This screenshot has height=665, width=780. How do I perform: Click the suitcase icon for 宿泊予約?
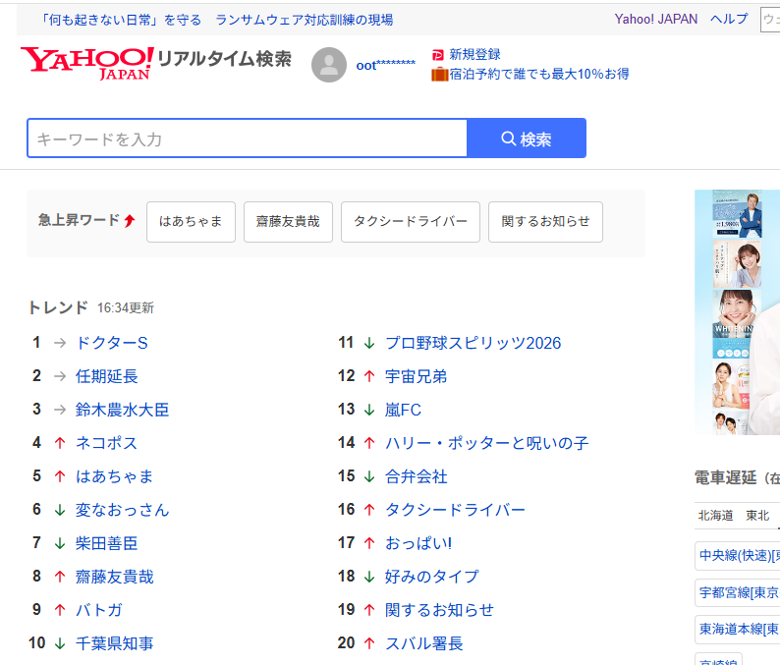(439, 74)
